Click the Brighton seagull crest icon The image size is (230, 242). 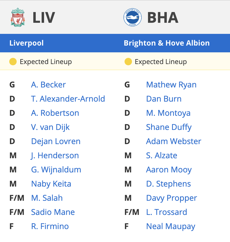click(x=133, y=17)
